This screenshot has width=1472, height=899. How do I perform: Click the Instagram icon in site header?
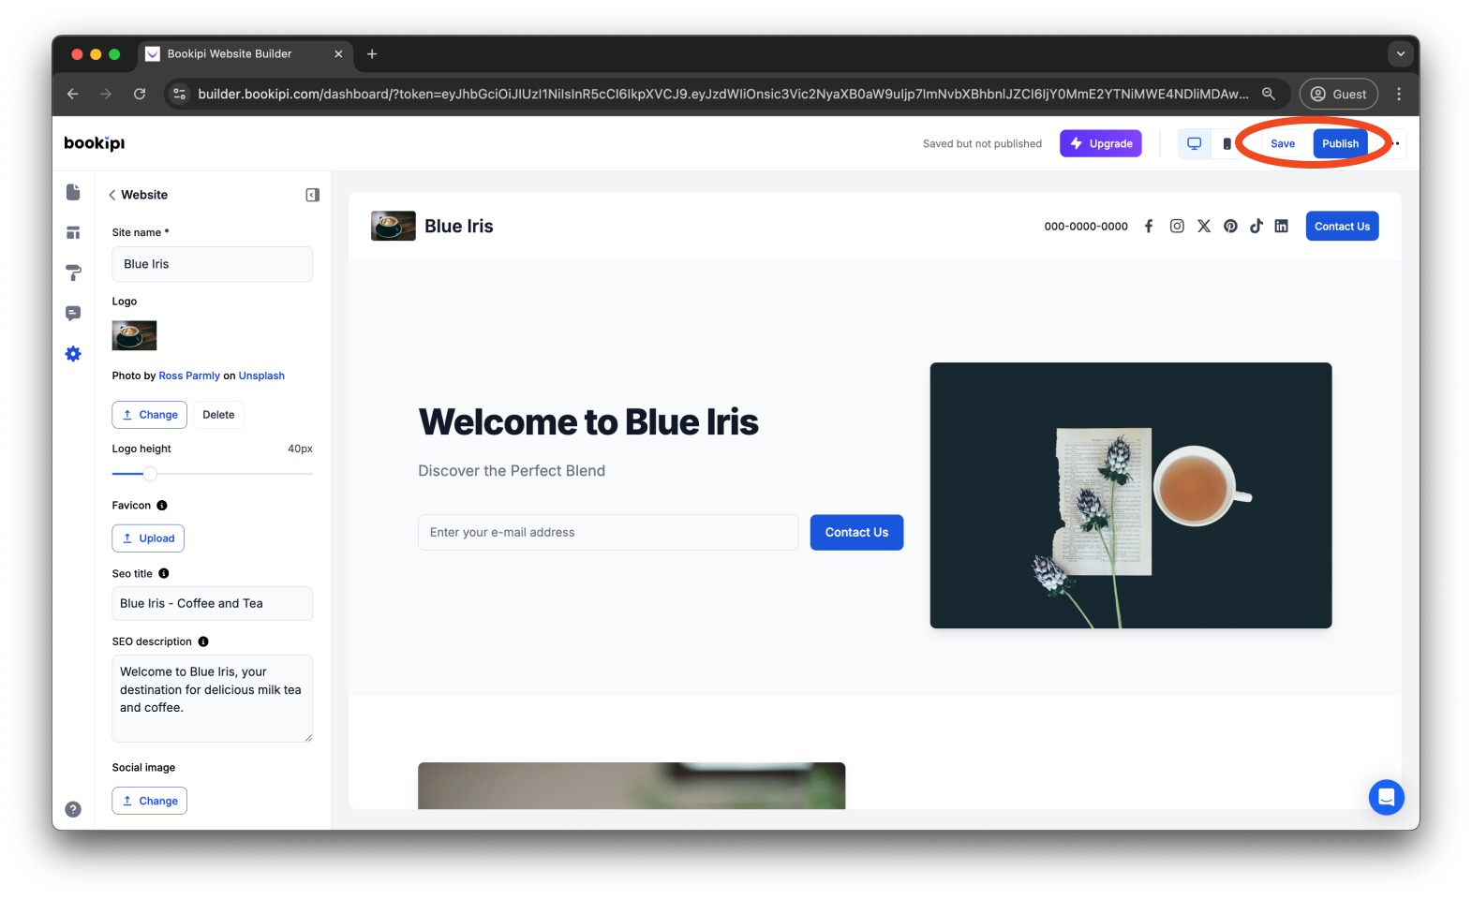click(1177, 226)
